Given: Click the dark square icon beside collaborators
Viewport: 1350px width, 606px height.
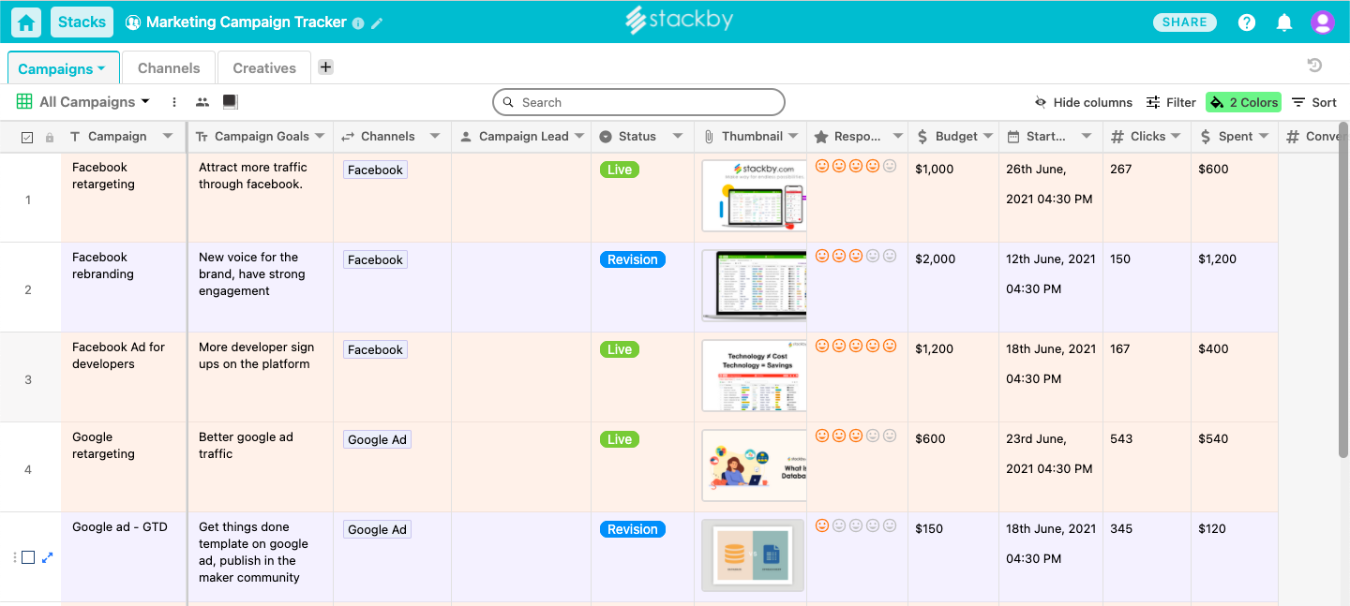Looking at the screenshot, I should (x=230, y=101).
